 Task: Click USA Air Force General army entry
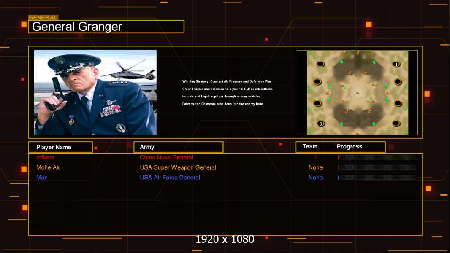click(170, 178)
